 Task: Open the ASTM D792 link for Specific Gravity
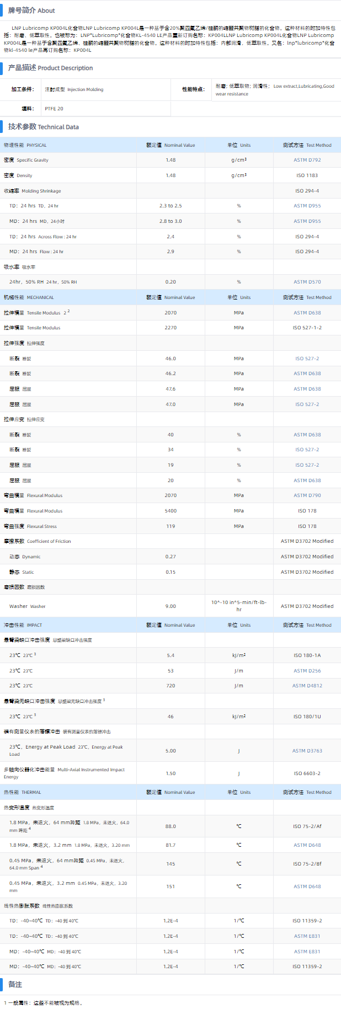tap(307, 160)
